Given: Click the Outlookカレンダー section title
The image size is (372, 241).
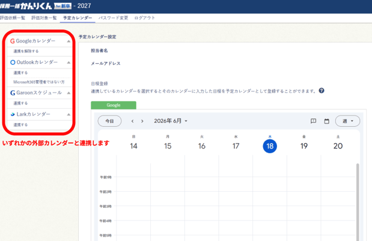Looking at the screenshot, I should (37, 63).
